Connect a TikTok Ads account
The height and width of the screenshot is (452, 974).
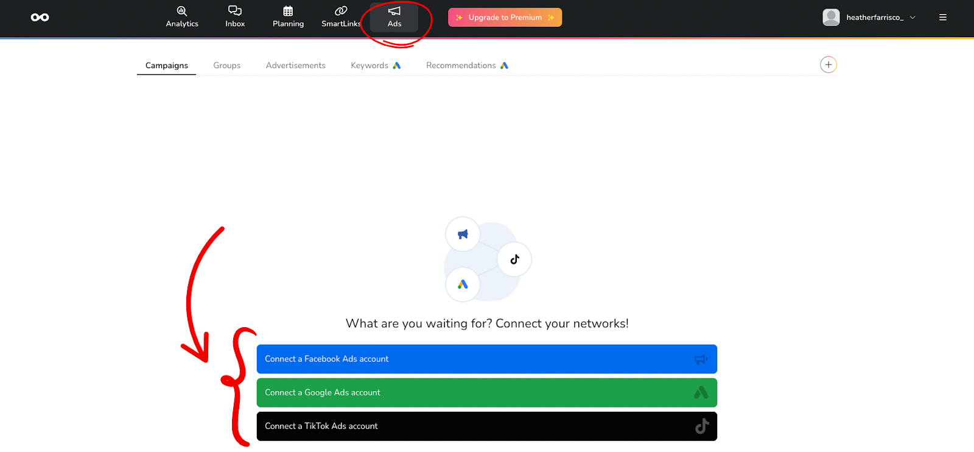click(487, 426)
